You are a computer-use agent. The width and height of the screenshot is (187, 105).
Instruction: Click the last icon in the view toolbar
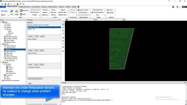point(63,51)
